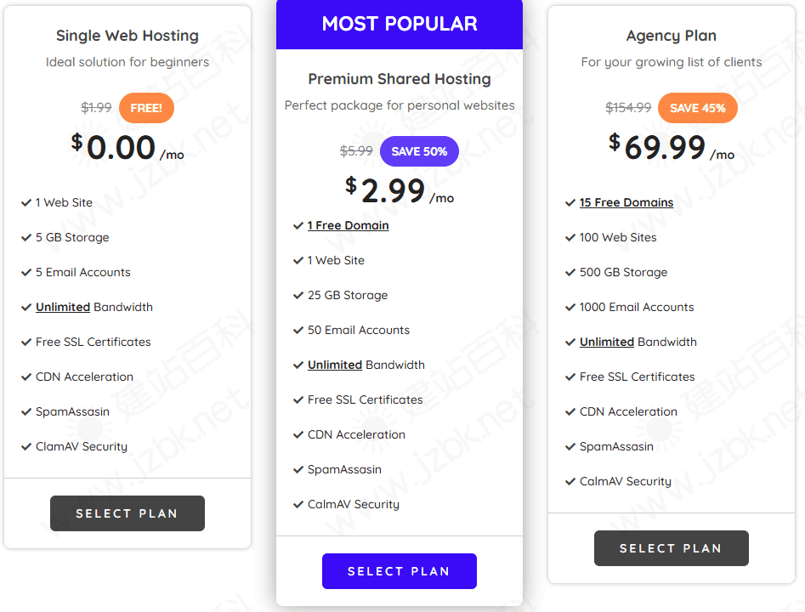The height and width of the screenshot is (612, 805).
Task: Click the orange FREE! badge
Action: [146, 108]
